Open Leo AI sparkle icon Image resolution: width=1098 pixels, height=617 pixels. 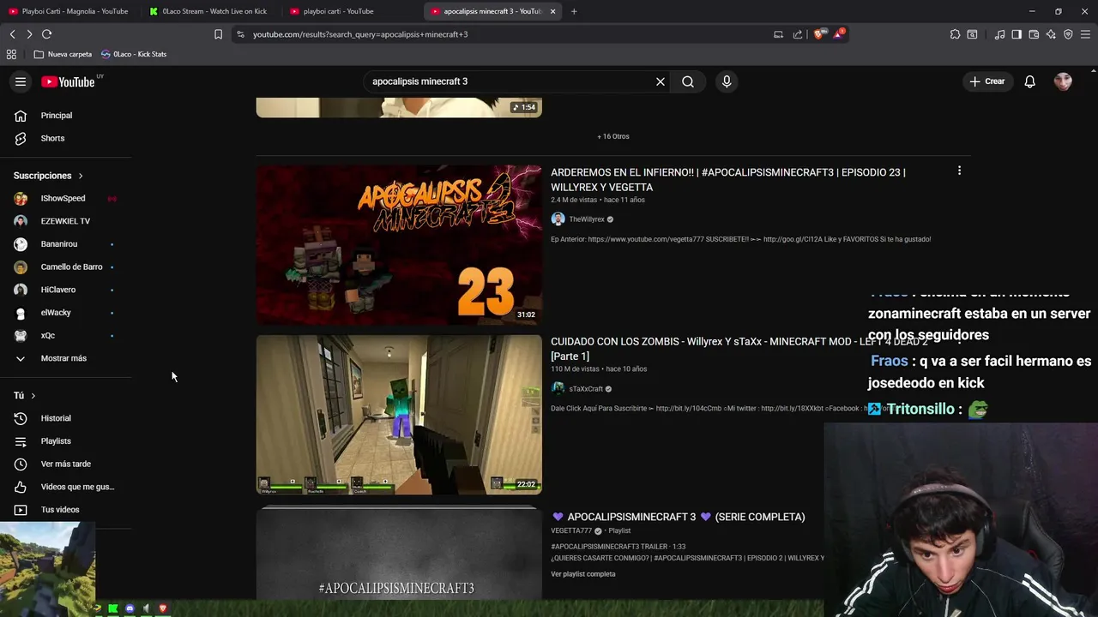tap(1051, 34)
